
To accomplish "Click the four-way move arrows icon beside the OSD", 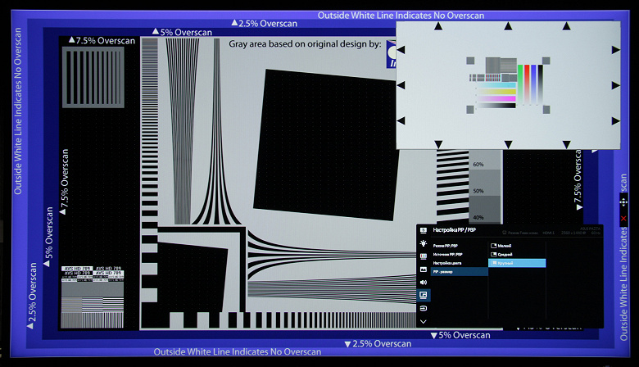I will (623, 202).
